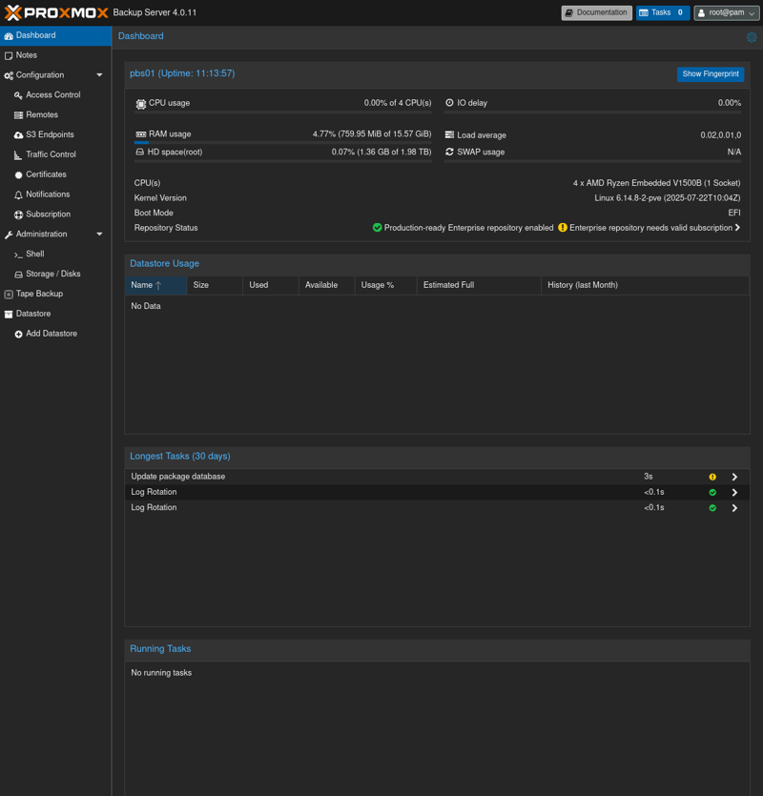
Task: Open Documentation button in header
Action: tap(596, 12)
